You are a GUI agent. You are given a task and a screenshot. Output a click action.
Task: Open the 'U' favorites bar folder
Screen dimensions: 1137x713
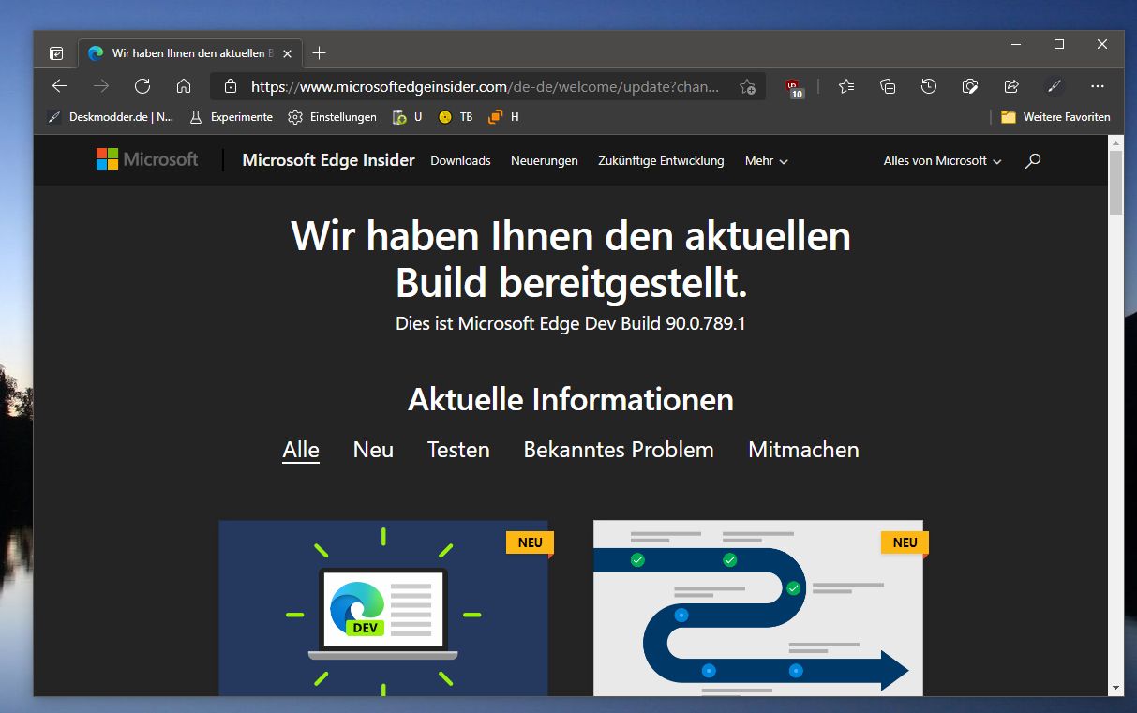coord(408,117)
